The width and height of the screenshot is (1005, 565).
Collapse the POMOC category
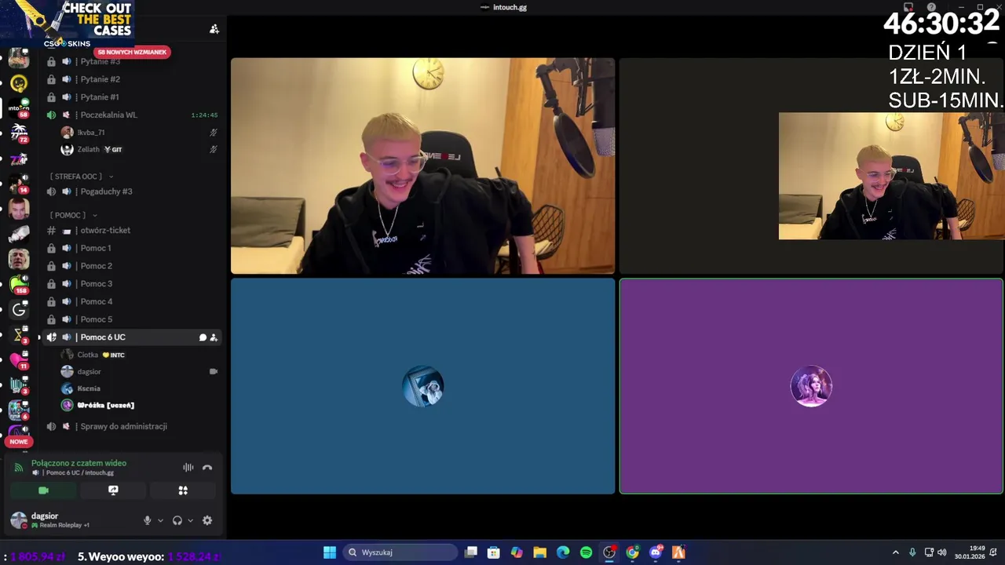click(x=74, y=215)
